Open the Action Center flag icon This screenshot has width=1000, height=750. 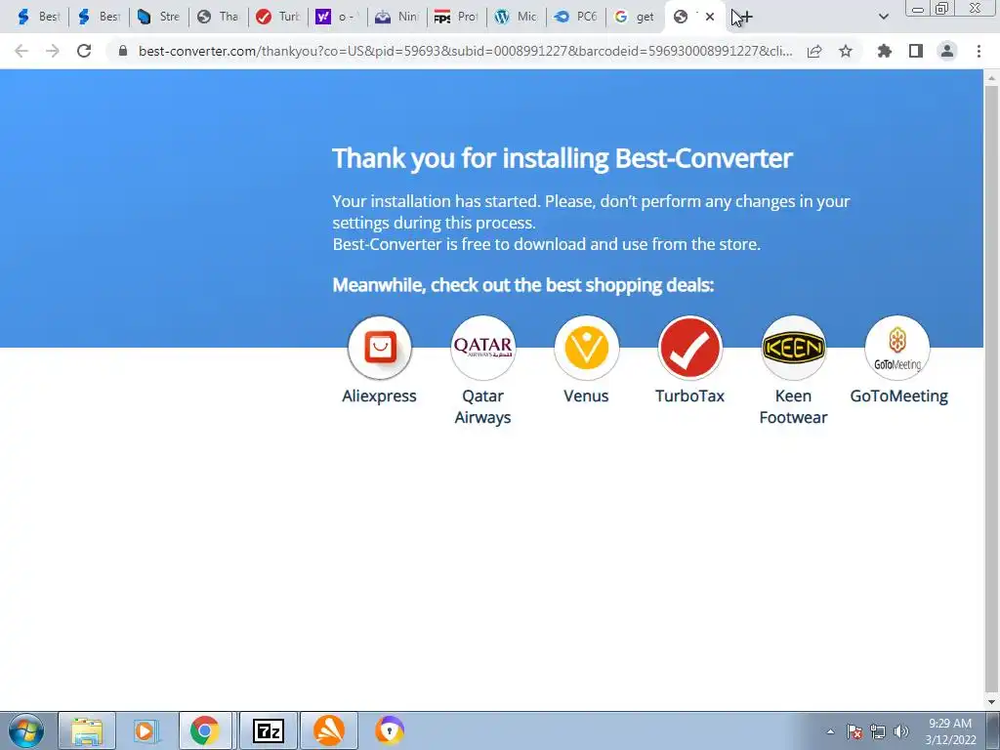click(x=854, y=731)
